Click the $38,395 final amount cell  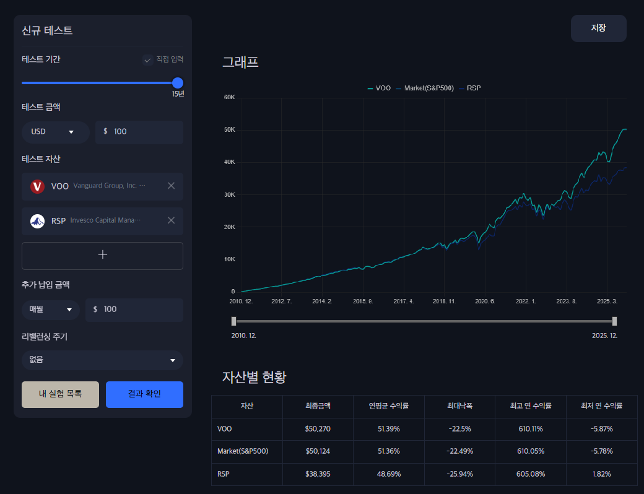(x=318, y=474)
